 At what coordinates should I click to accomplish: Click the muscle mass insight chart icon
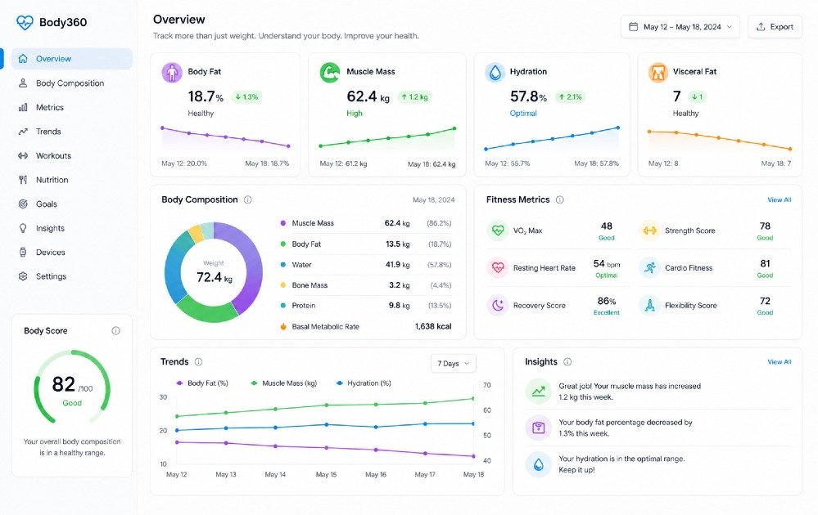[x=539, y=391]
